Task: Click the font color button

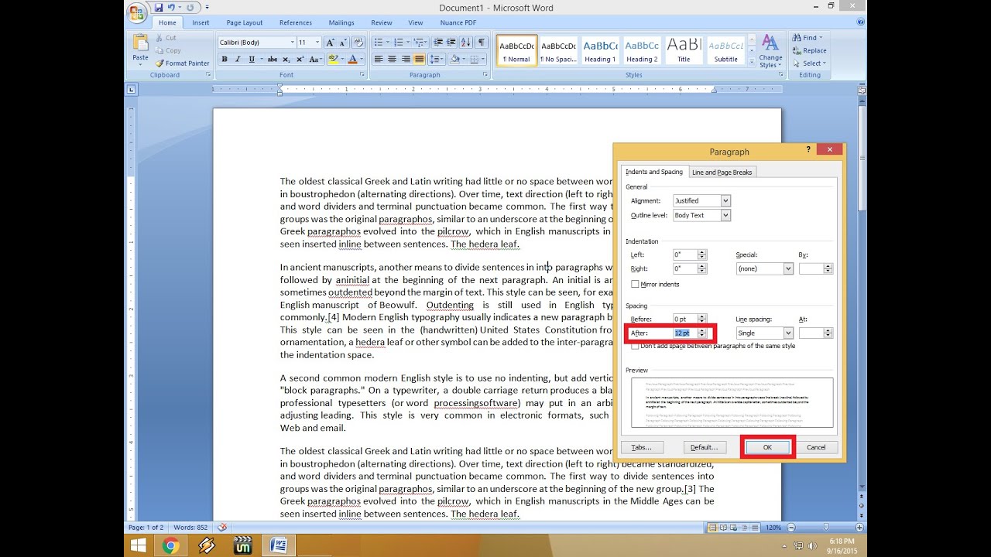Action: pos(352,59)
